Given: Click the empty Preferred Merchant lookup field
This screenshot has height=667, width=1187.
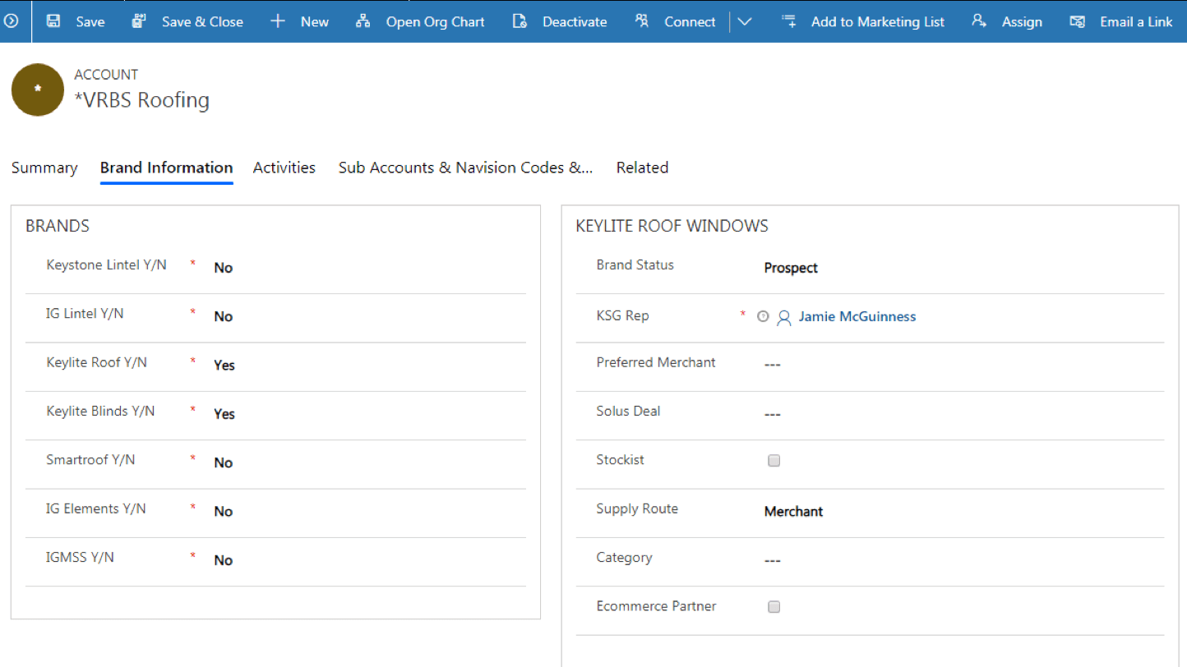Looking at the screenshot, I should pyautogui.click(x=772, y=365).
